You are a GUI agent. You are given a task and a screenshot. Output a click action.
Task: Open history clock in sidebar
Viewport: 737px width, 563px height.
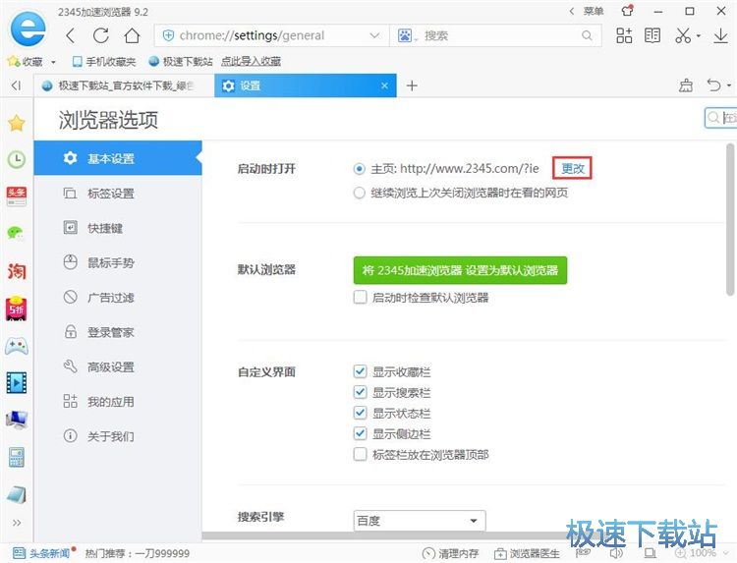pos(17,160)
